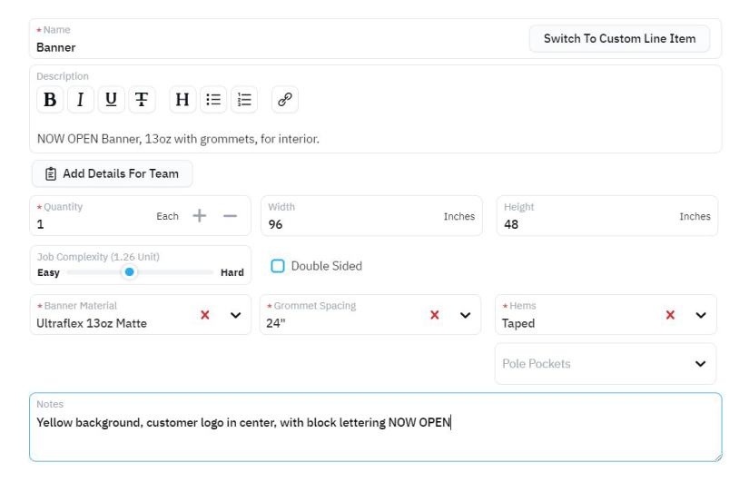749x482 pixels.
Task: Toggle bold formatting in Description
Action: click(x=50, y=99)
